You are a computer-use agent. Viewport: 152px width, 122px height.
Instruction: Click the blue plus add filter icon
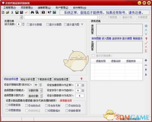(146, 60)
